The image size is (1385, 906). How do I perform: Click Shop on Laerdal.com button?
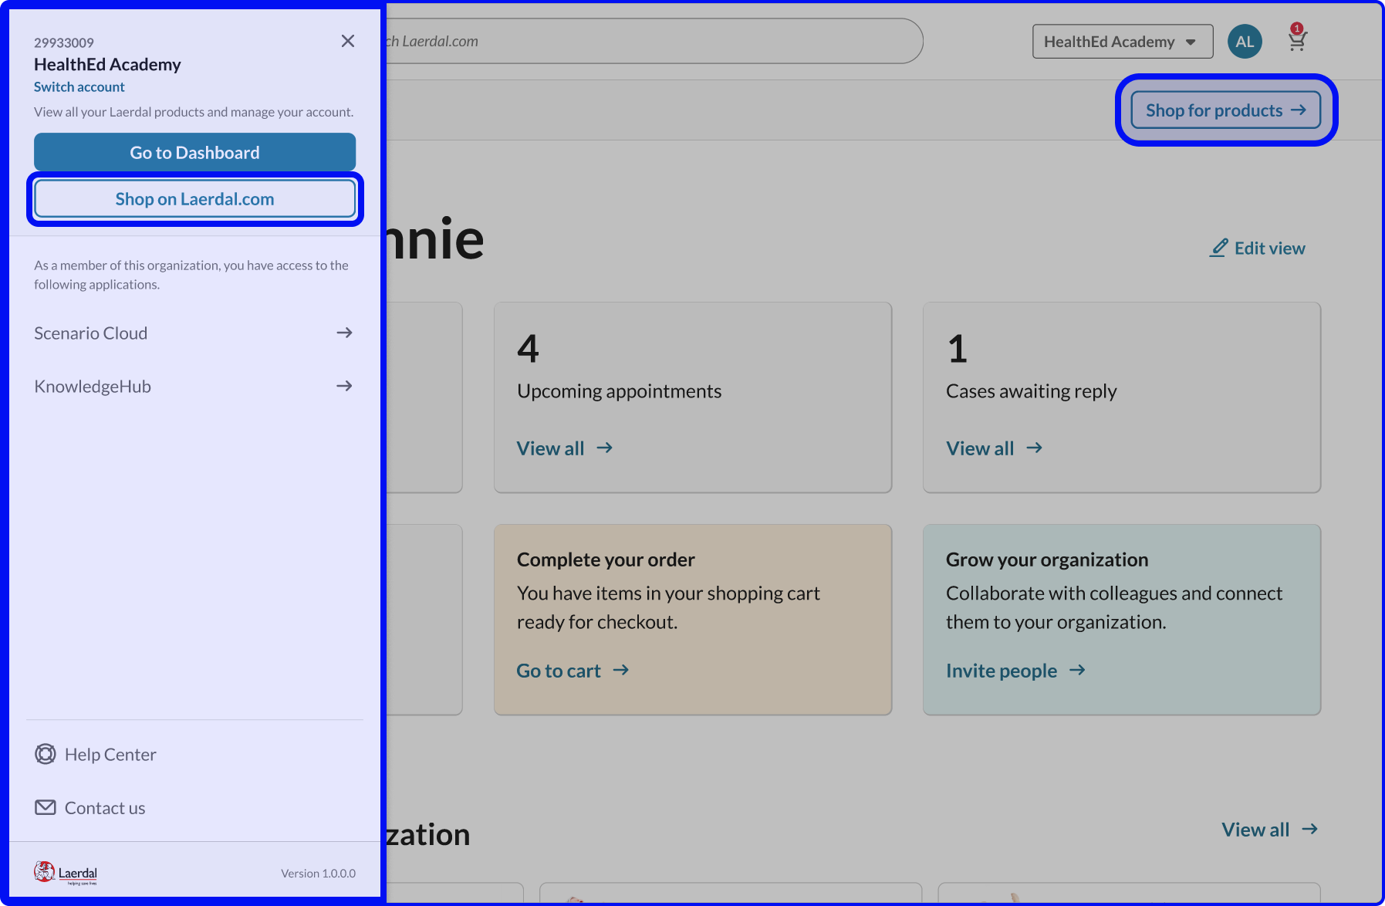(194, 199)
